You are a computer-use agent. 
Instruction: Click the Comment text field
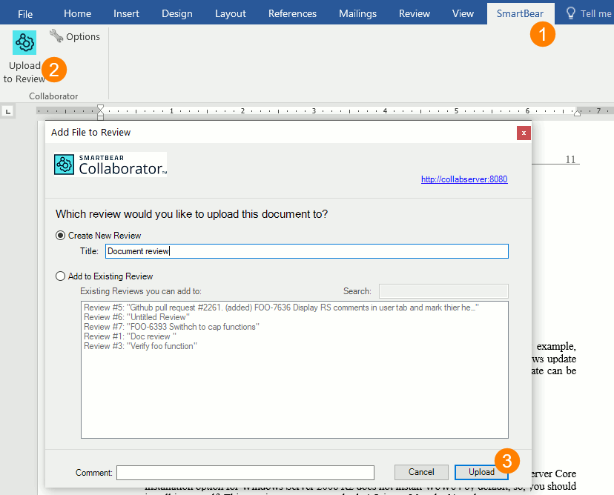[x=245, y=473]
